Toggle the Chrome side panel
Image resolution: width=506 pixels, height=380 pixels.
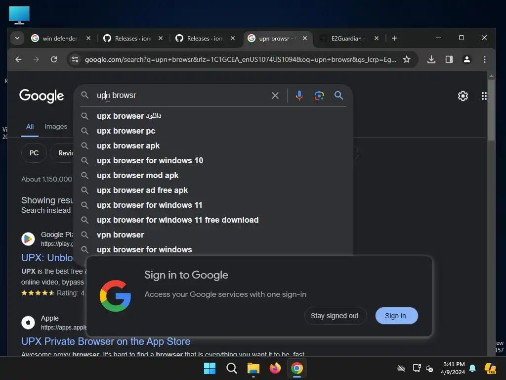pyautogui.click(x=449, y=59)
